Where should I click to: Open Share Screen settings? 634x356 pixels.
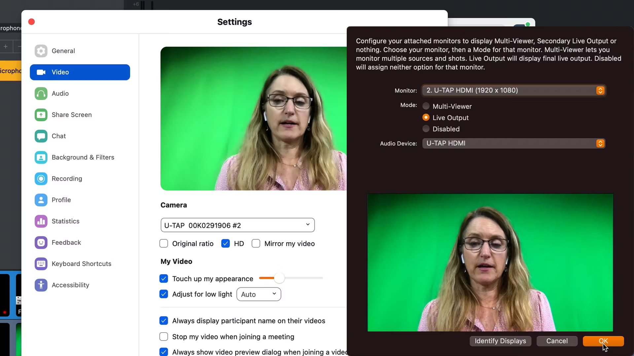[80, 115]
